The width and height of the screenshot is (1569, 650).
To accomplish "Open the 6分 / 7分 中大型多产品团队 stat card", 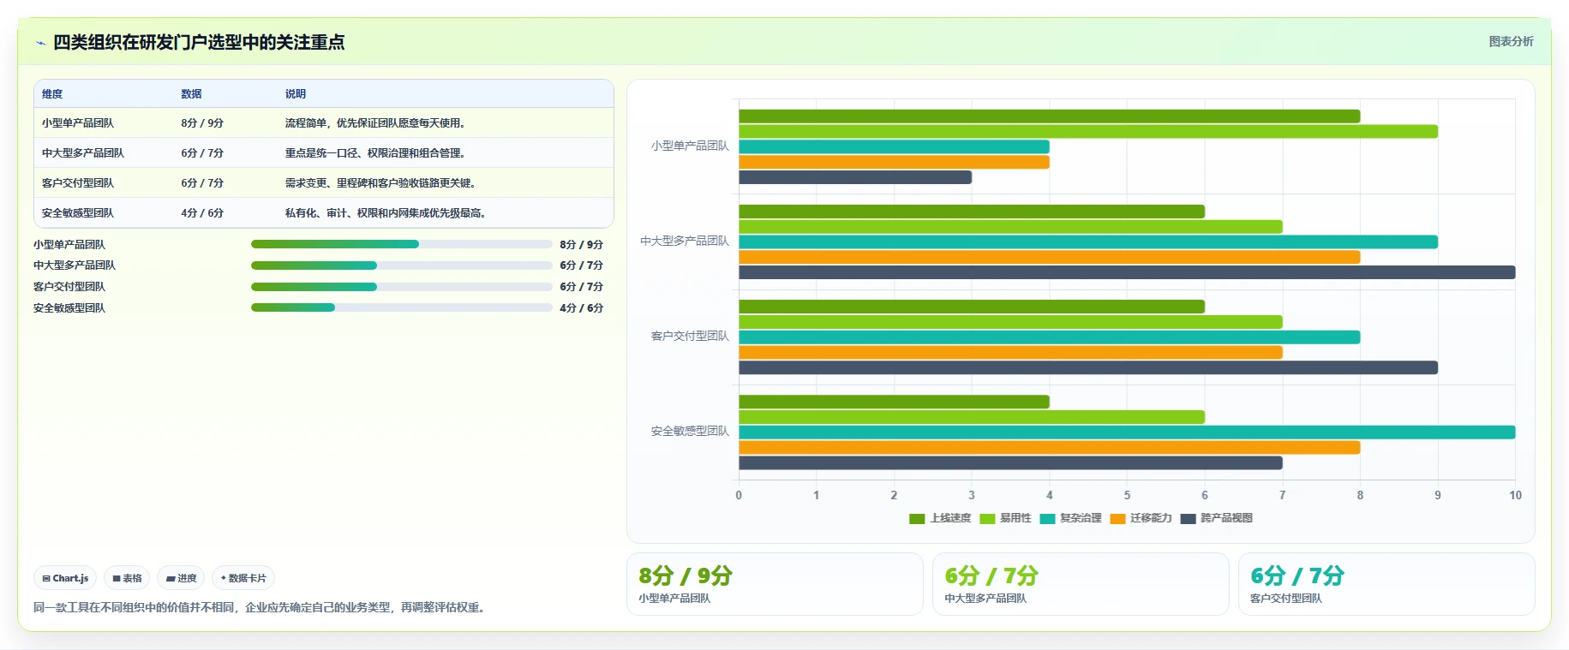I will (x=1081, y=584).
